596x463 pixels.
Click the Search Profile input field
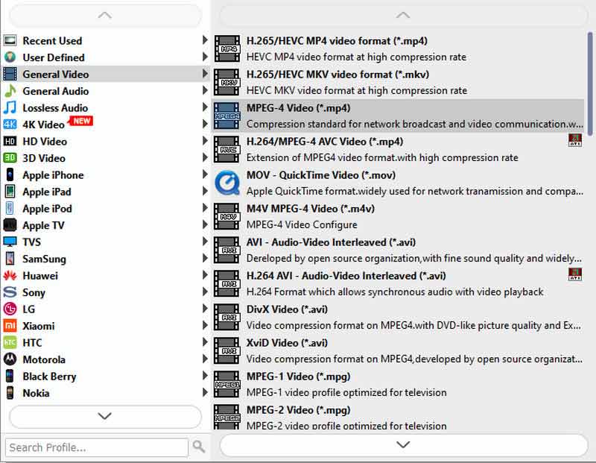click(x=97, y=447)
